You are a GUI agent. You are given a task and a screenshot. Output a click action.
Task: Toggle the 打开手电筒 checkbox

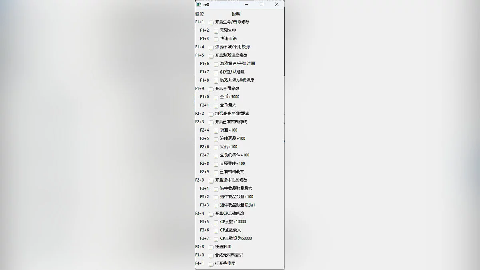point(211,264)
